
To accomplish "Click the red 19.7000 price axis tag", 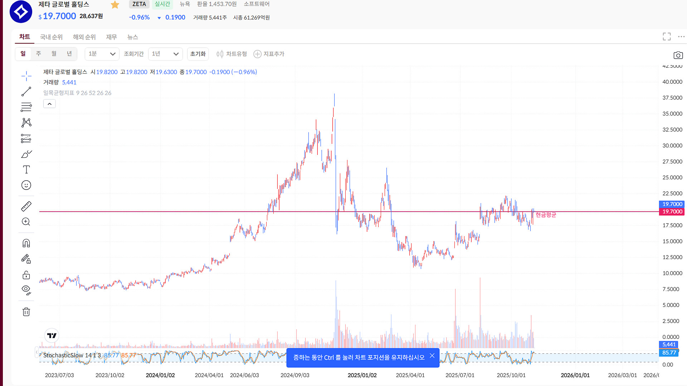I will click(x=672, y=212).
